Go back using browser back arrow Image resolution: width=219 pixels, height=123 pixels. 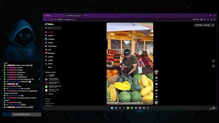45,19
